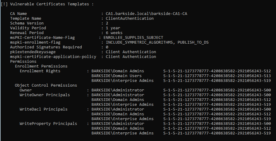
Task: Click the BARKSIDE\Domain Users entry
Action: tap(117, 76)
